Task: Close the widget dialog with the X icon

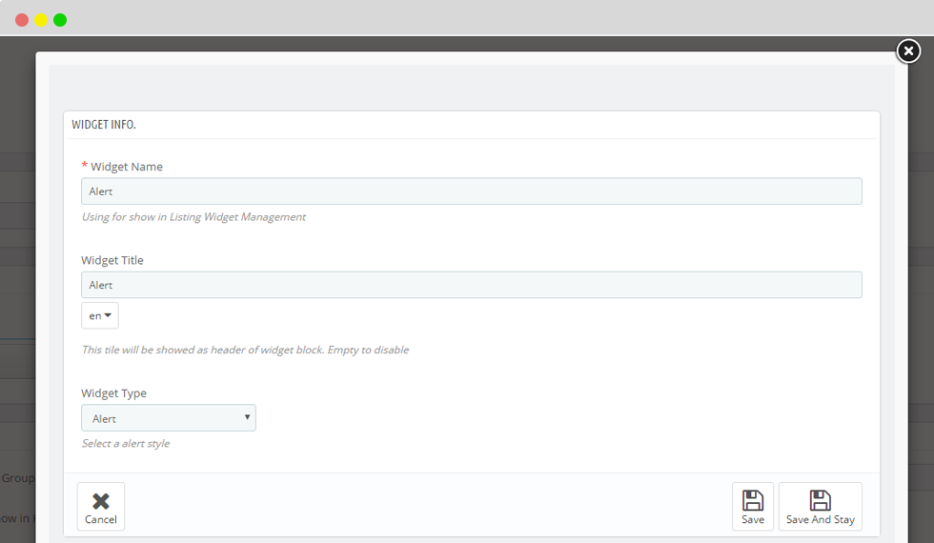Action: 908,51
